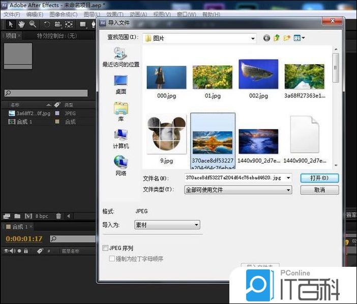The height and width of the screenshot is (304, 357).
Task: Click the Go Up One Level folder icon
Action: (x=277, y=38)
